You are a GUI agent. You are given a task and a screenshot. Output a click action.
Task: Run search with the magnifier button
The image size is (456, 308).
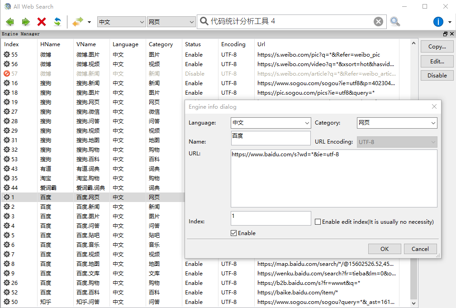[395, 22]
